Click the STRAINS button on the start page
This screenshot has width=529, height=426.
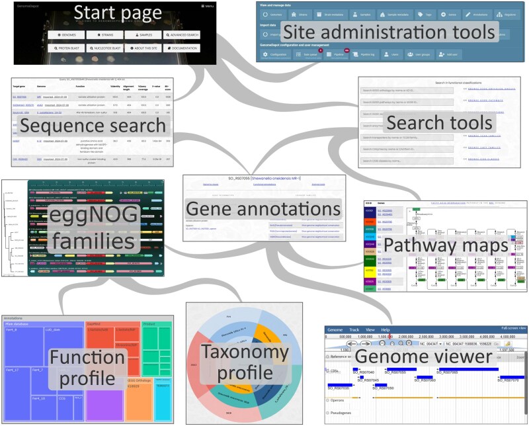tap(104, 35)
